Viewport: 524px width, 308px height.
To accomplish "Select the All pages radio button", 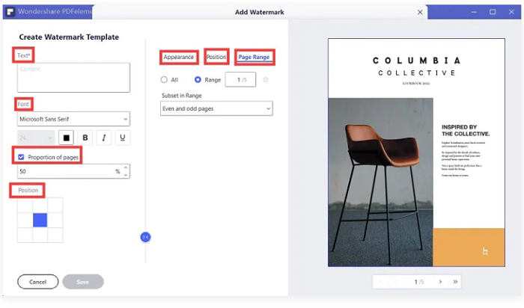I will [164, 80].
